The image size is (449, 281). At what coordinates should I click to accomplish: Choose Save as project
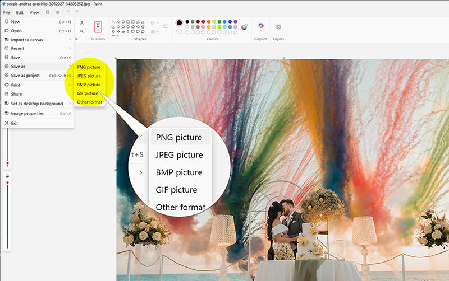point(38,76)
